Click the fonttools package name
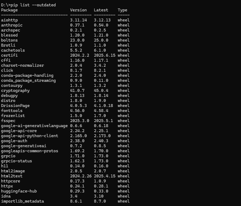Image resolution: width=241 pixels, height=206 pixels. pos(12,111)
